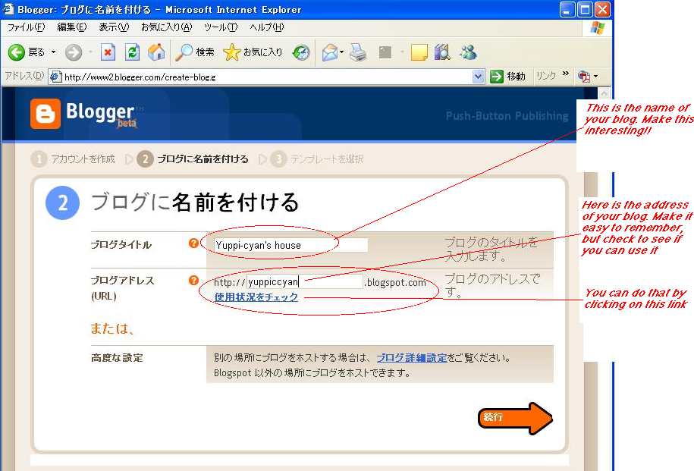Image resolution: width=694 pixels, height=471 pixels.
Task: Click the Forward arrow toolbar button
Action: click(x=73, y=52)
